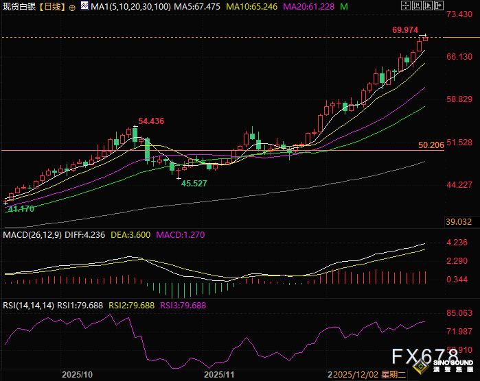This screenshot has width=480, height=381.
Task: Click the crosshair icon after 日线 label
Action: [x=73, y=7]
